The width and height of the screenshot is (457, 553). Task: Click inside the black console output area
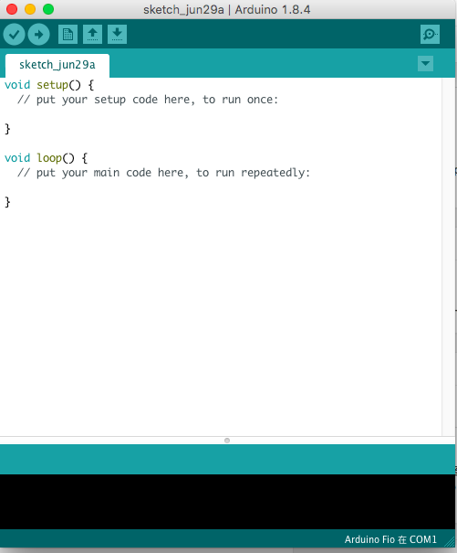click(x=227, y=502)
